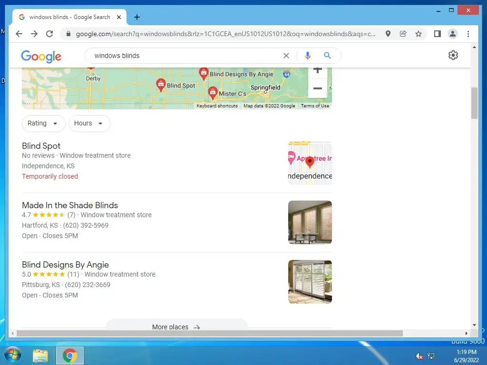
Task: Click scroll up arrow on vertical scrollbar
Action: tap(474, 47)
